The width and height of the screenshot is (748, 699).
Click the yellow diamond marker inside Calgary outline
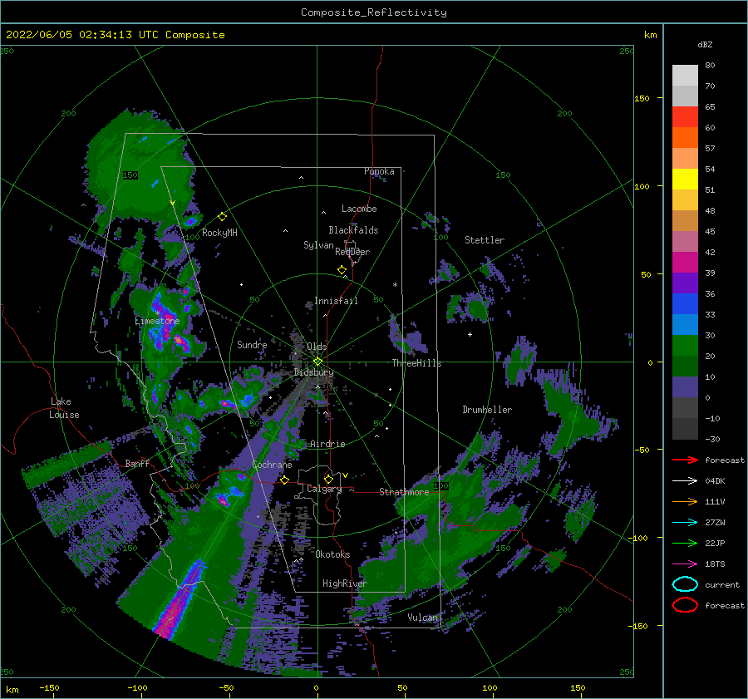(328, 479)
